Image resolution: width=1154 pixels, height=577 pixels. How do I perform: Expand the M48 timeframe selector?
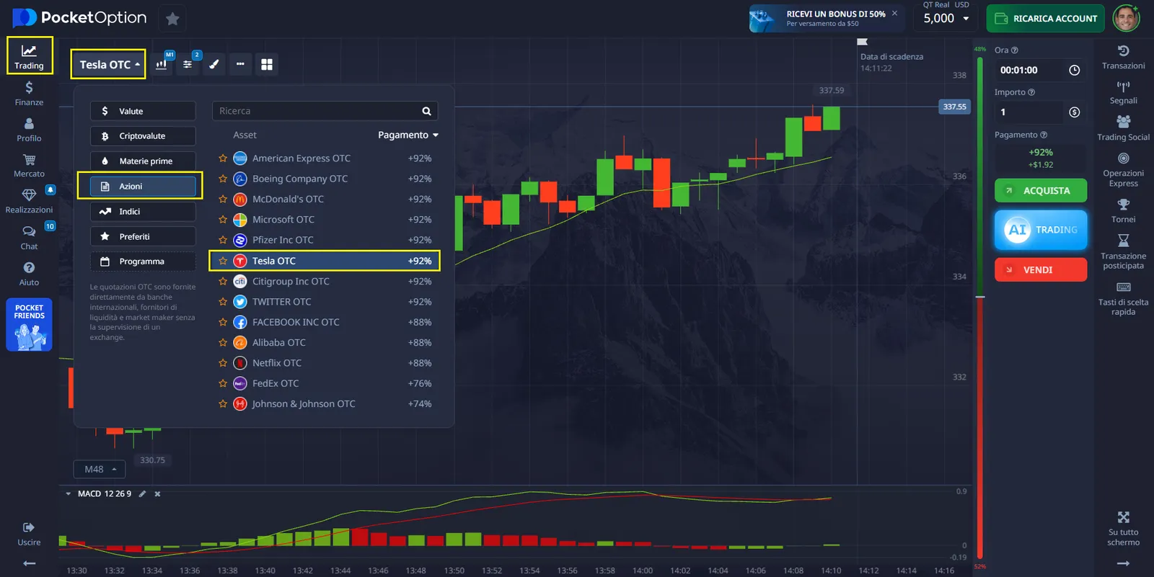tap(100, 469)
